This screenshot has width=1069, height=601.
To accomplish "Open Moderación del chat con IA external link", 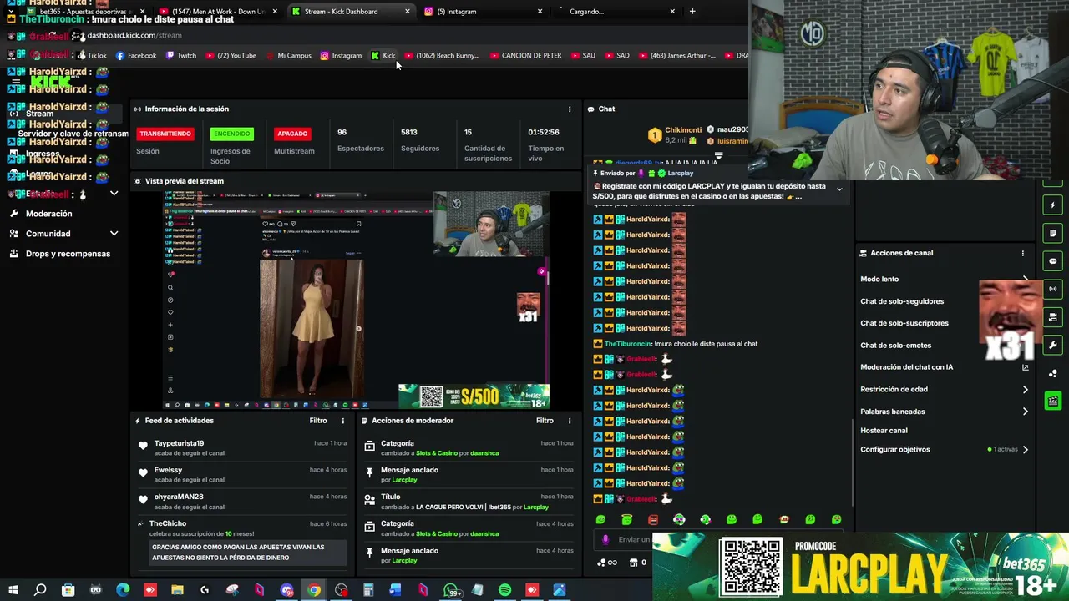I will [x=1026, y=367].
